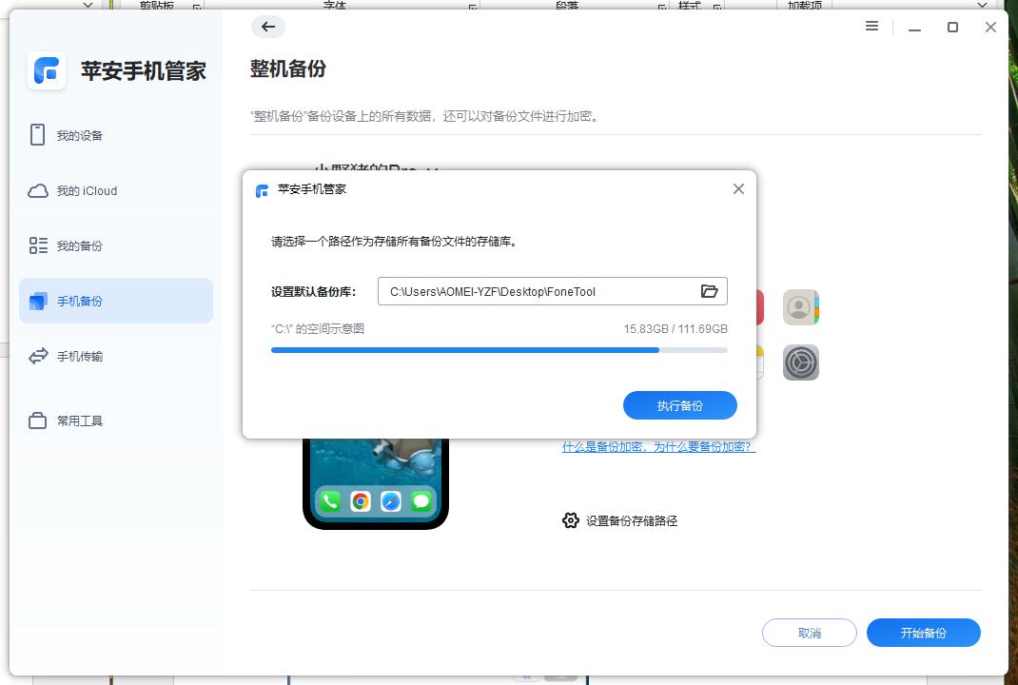Click the folder browse icon beside the backup path

pyautogui.click(x=709, y=292)
